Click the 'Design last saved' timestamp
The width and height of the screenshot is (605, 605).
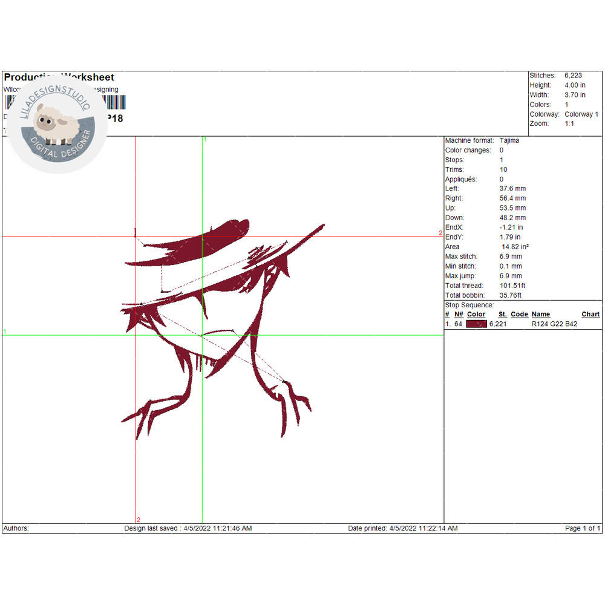tap(188, 528)
